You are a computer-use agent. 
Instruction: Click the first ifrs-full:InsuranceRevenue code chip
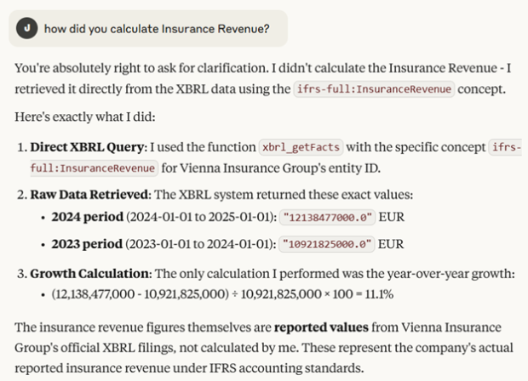coord(374,89)
